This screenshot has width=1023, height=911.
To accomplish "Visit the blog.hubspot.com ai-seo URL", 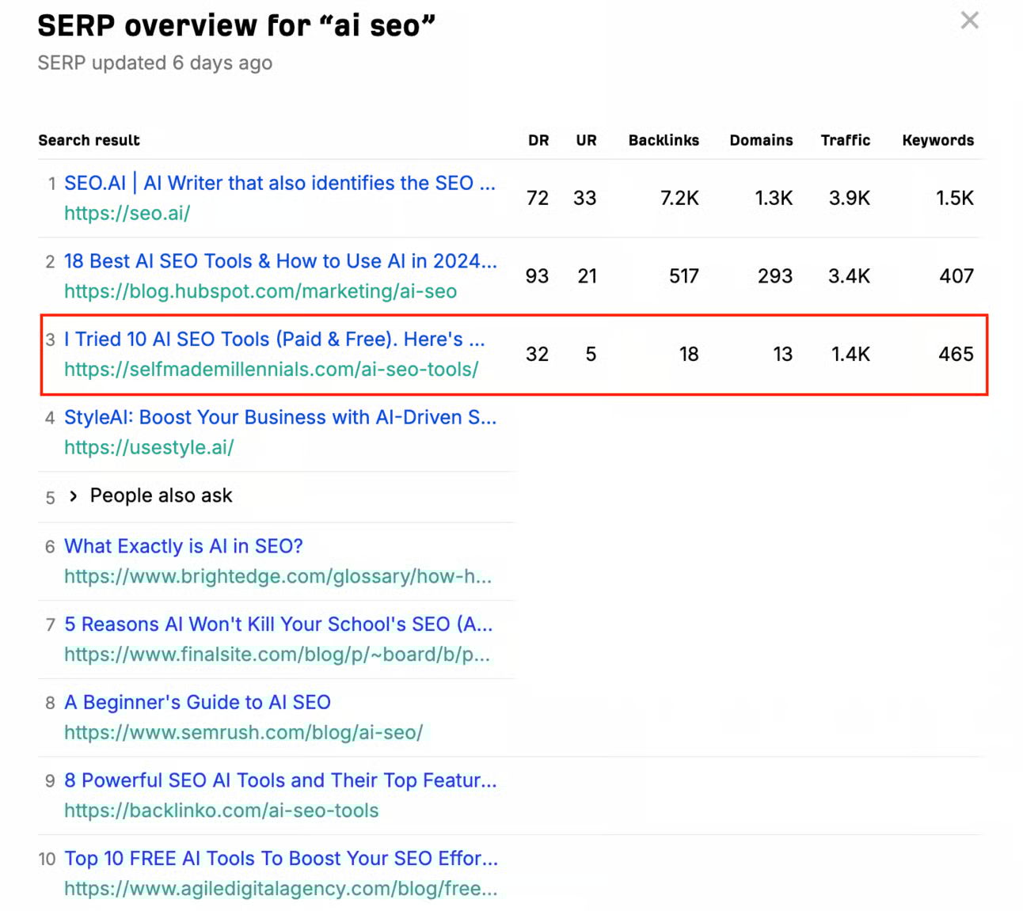I will click(x=261, y=291).
